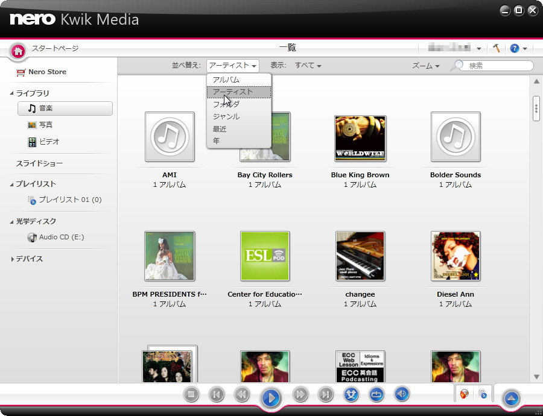
Task: Click the hammer tools icon
Action: coord(495,48)
